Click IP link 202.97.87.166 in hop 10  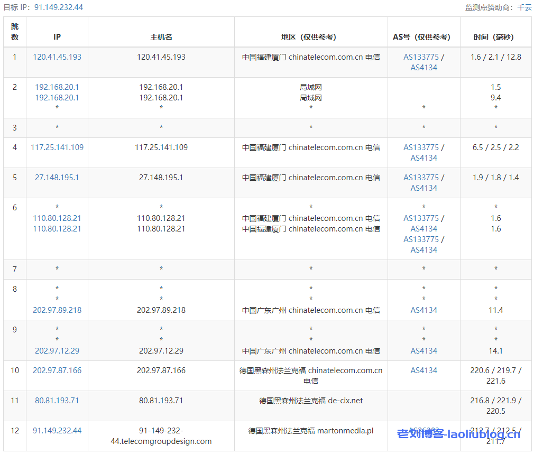[57, 370]
